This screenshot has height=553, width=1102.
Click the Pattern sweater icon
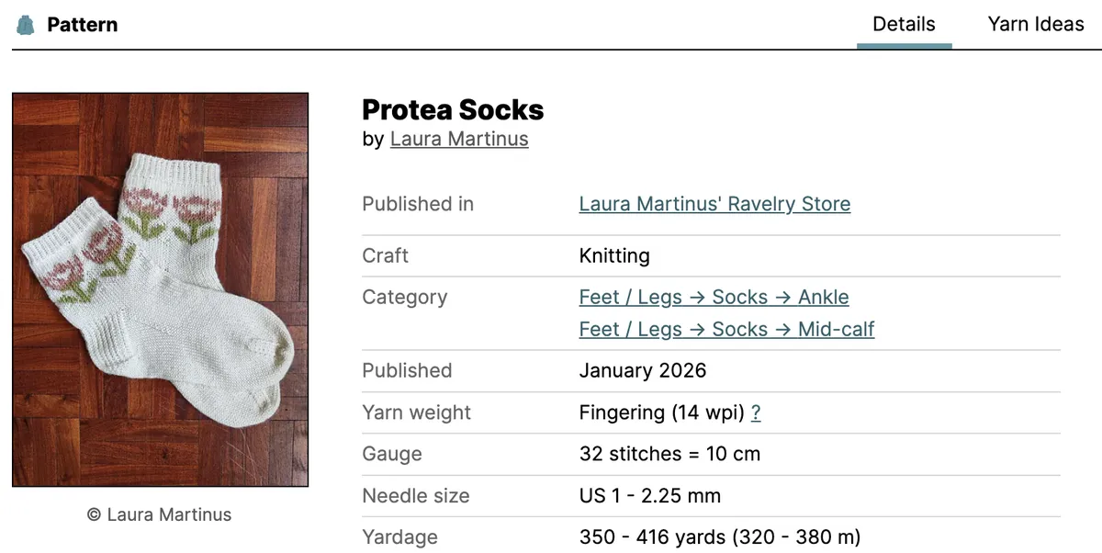[x=26, y=25]
